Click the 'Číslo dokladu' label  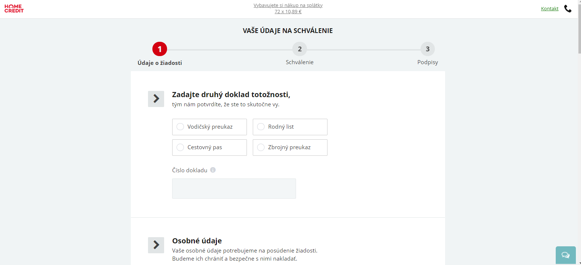(x=190, y=170)
